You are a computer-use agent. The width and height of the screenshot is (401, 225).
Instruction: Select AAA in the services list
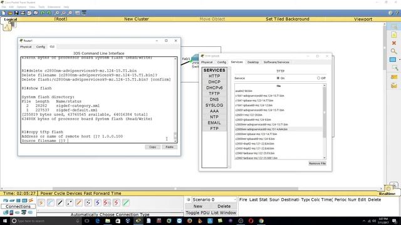214,111
